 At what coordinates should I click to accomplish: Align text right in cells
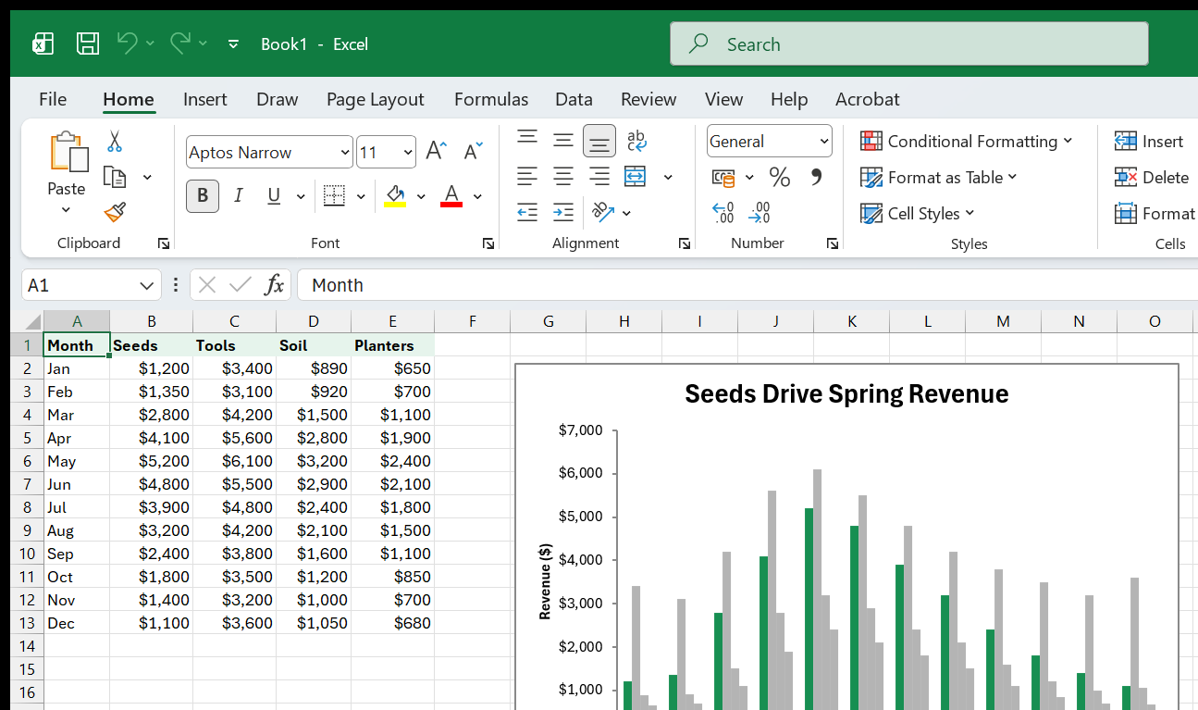click(599, 176)
